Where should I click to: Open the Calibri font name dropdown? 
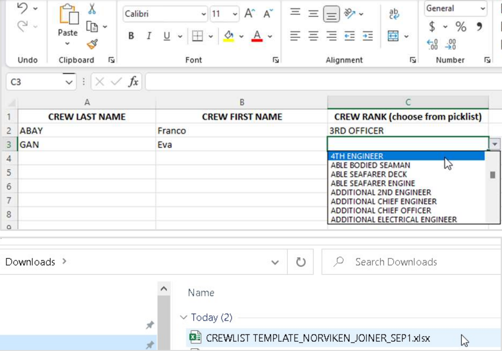(x=203, y=14)
